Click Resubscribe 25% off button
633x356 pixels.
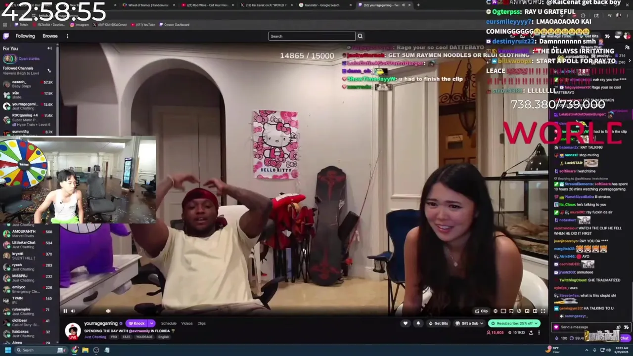click(514, 323)
